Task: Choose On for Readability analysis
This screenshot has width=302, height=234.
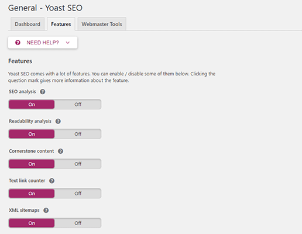Action: coord(32,134)
